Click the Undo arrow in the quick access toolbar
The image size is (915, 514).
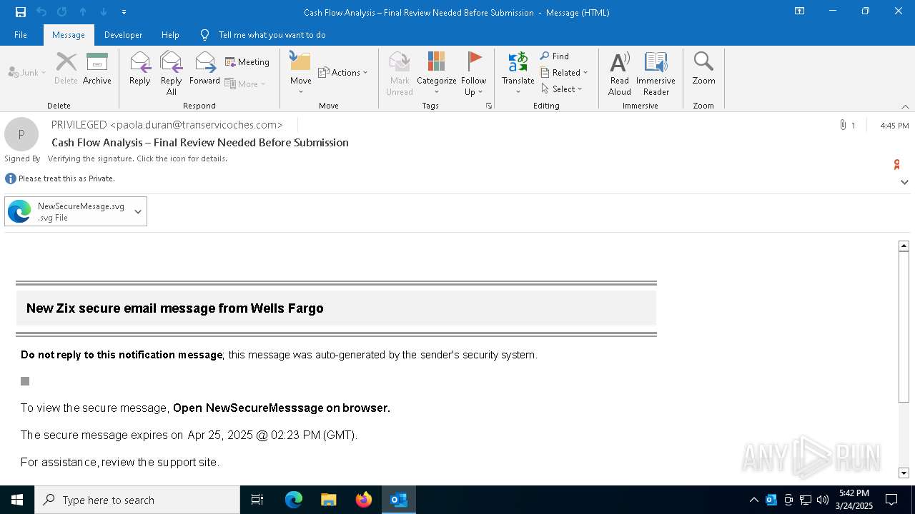pyautogui.click(x=41, y=12)
